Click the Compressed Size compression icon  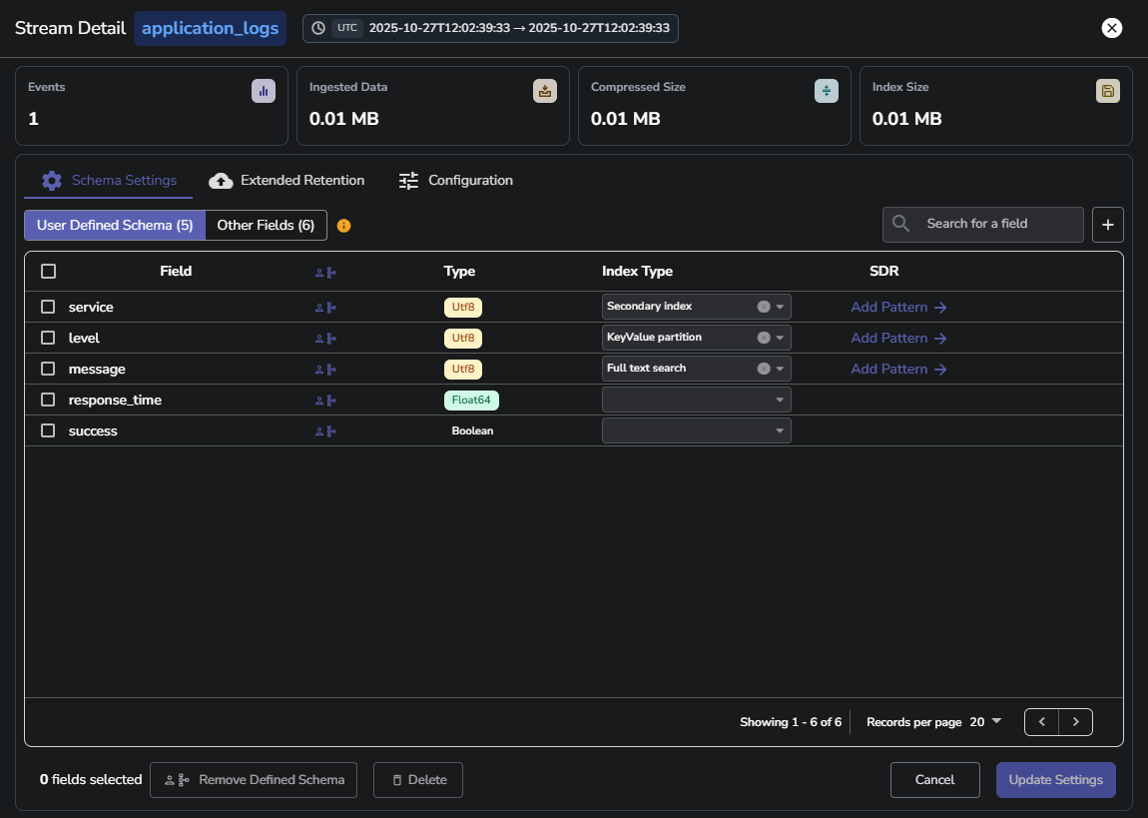[826, 90]
